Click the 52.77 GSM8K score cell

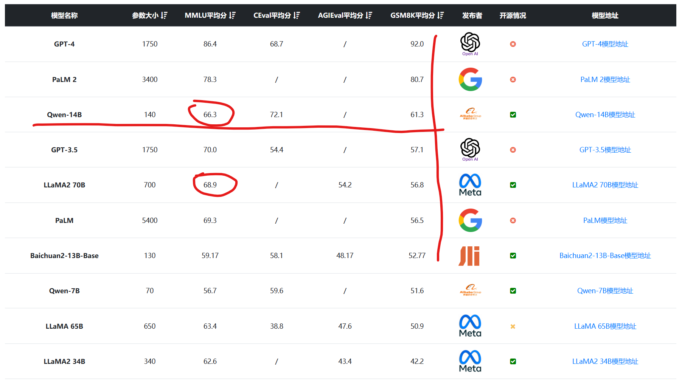[x=417, y=255]
